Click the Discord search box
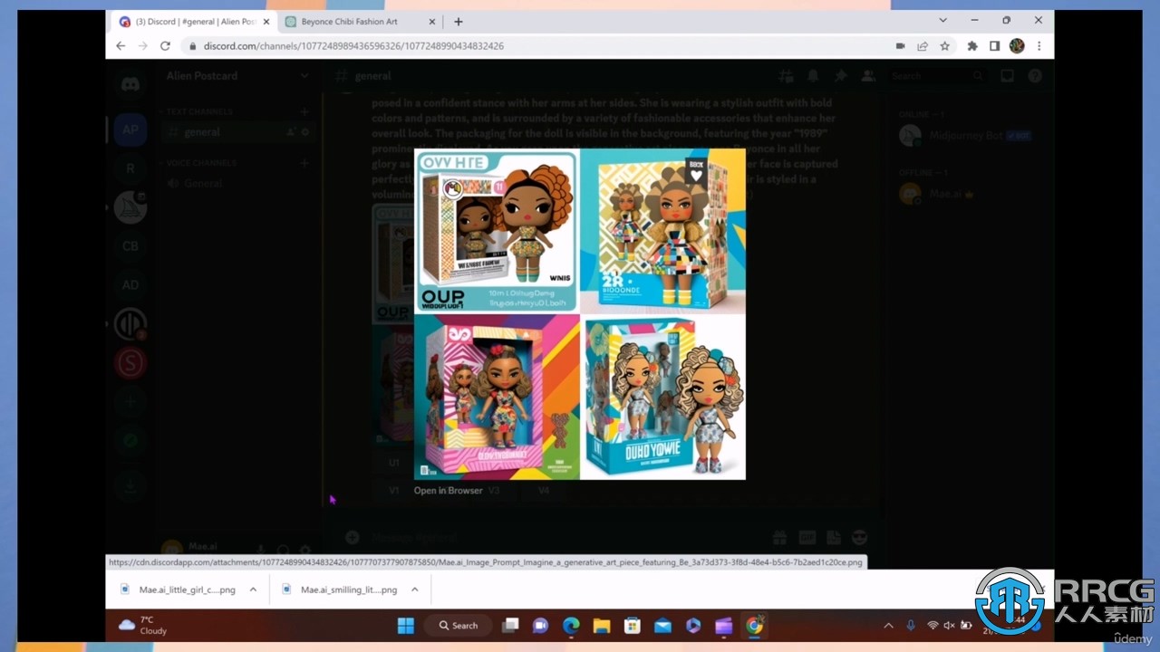This screenshot has width=1160, height=652. tap(939, 76)
